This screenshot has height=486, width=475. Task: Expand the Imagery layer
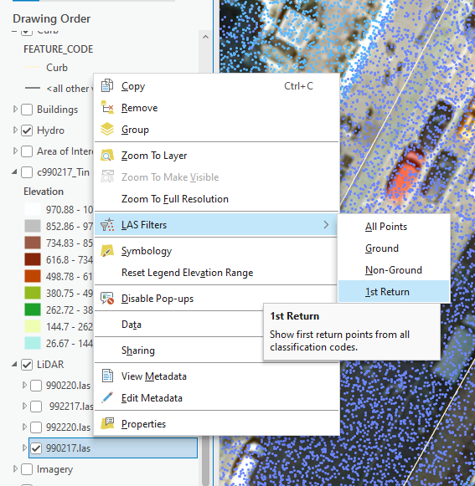click(15, 468)
